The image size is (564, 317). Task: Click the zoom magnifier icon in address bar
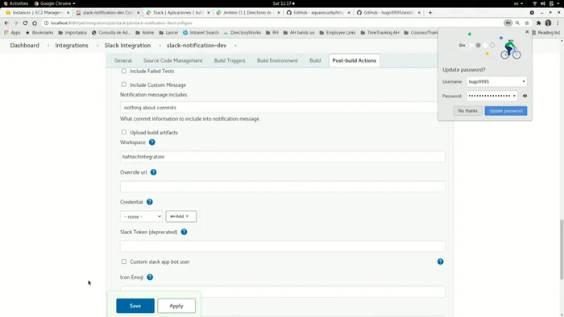click(517, 23)
